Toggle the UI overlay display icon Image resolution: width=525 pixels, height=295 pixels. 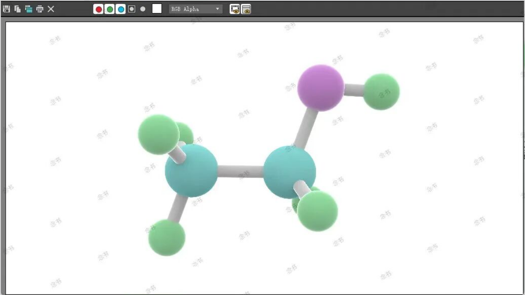(x=235, y=9)
